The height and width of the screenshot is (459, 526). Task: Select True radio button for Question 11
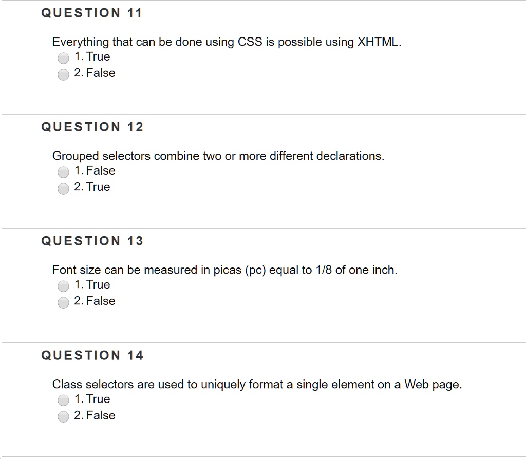[63, 58]
